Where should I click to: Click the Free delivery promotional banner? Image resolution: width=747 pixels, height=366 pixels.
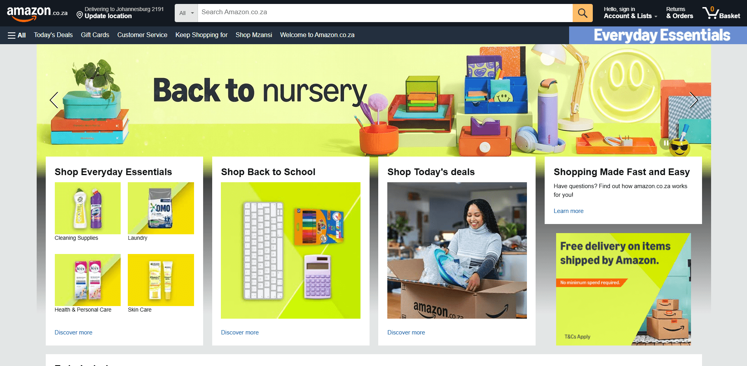coord(623,289)
